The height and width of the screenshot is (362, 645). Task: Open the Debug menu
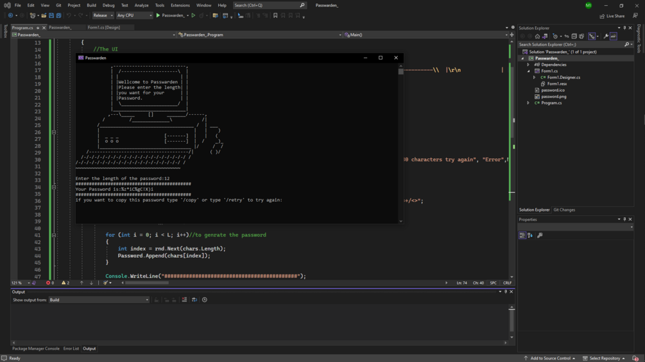click(x=108, y=5)
